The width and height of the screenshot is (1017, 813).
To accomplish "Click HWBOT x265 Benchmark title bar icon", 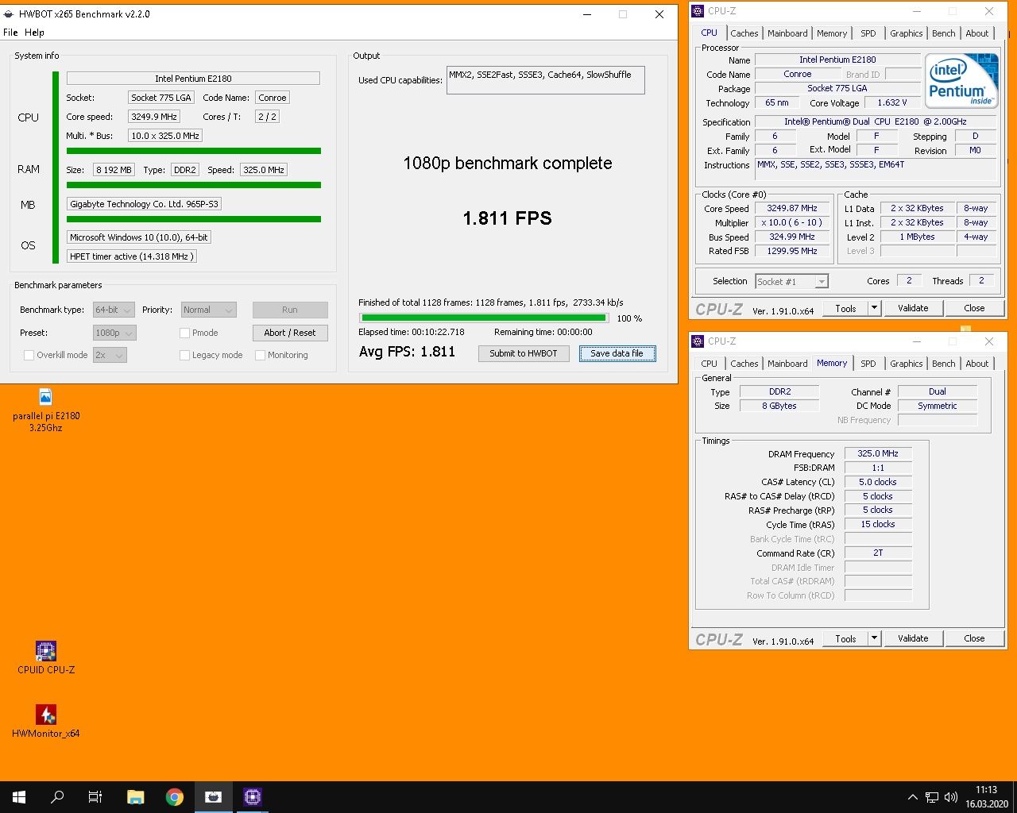I will coord(9,13).
